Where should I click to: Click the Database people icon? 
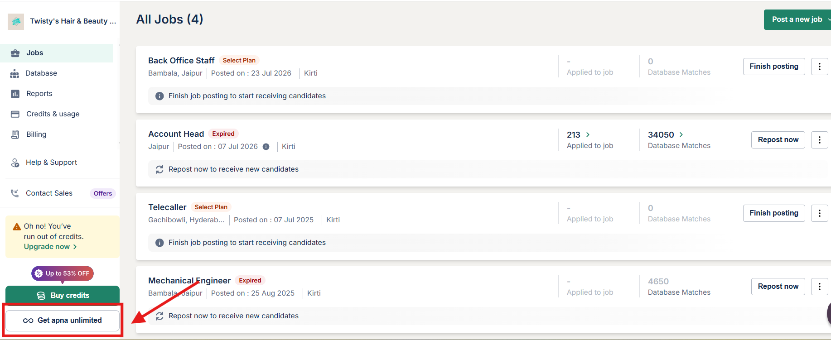(x=14, y=73)
